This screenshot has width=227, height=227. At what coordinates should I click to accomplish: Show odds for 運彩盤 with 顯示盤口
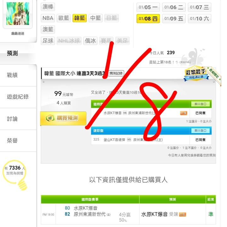click(201, 131)
